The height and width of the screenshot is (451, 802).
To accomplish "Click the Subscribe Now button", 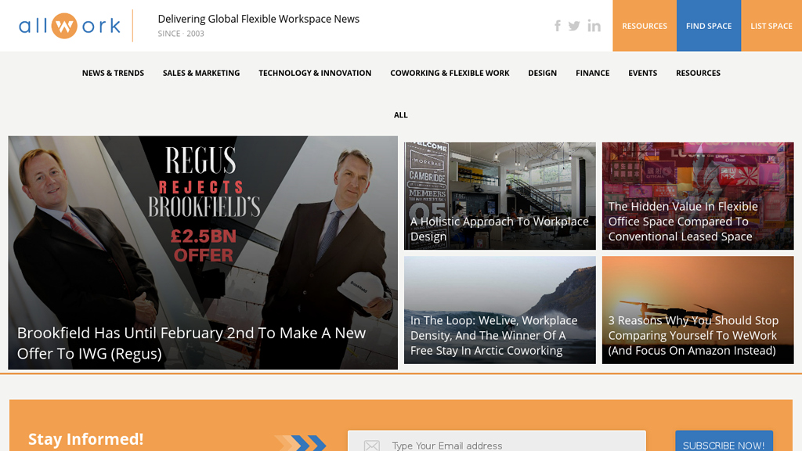I will (724, 442).
